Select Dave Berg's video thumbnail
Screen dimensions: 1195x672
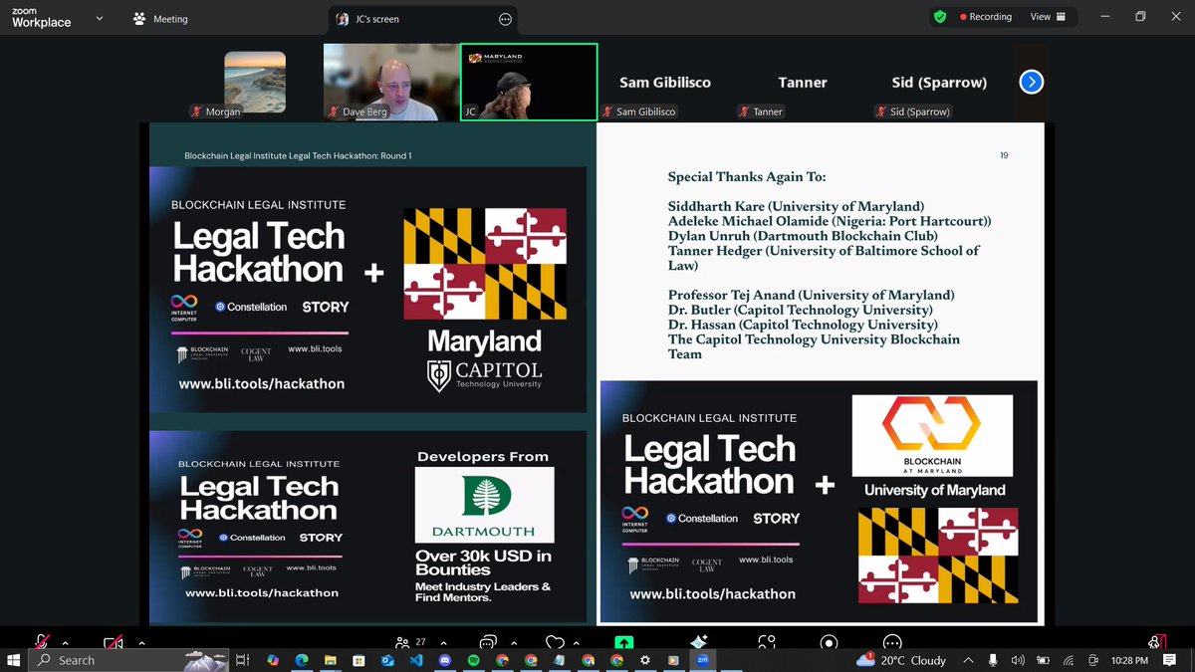coord(391,82)
